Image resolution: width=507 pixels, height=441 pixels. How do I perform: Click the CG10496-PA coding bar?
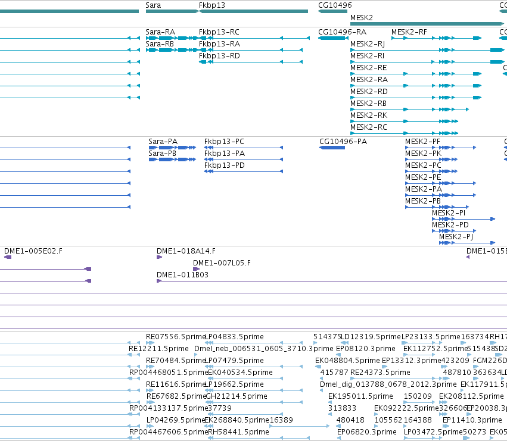tap(332, 148)
